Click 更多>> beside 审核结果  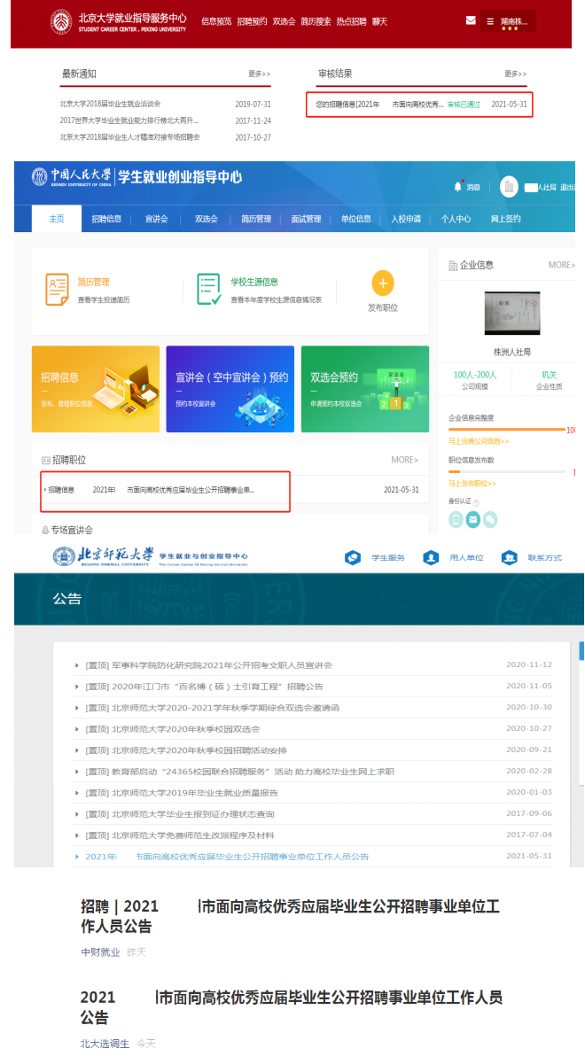point(516,74)
